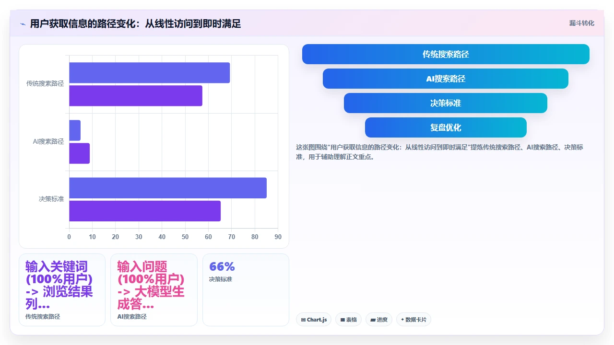Select the 进度 tag chip
The image size is (614, 345).
pos(379,320)
